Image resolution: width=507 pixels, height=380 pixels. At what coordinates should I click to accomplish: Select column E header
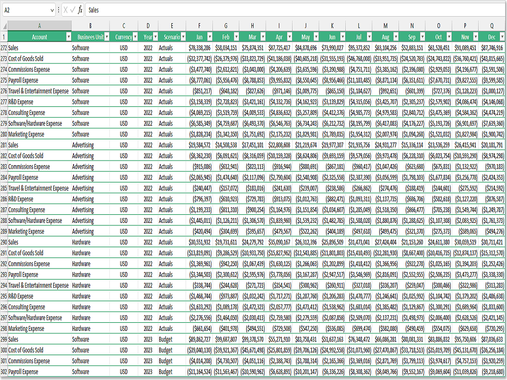click(x=172, y=26)
